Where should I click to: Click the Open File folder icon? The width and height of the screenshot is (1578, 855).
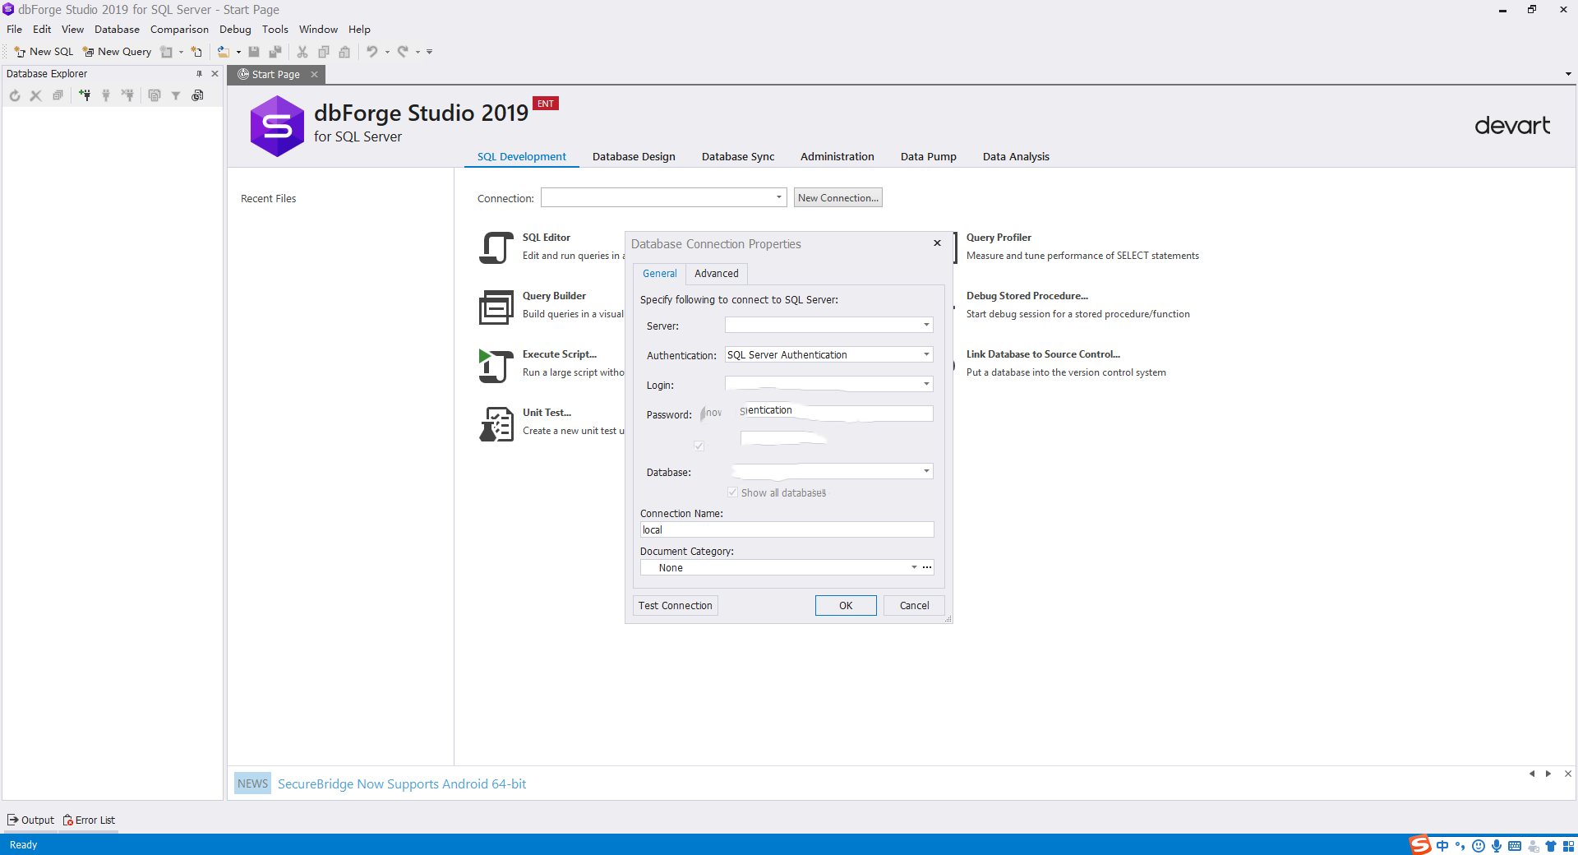pos(223,52)
